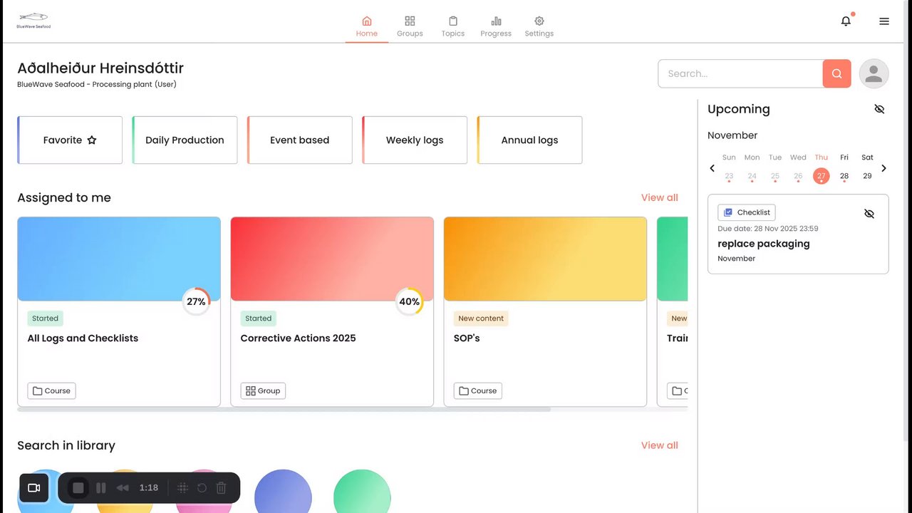Click the Started badge on All Logs card

pos(45,318)
